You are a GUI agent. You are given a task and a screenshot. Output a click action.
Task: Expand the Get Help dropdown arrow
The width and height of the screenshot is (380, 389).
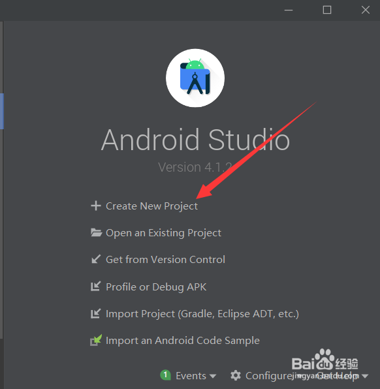(x=365, y=377)
